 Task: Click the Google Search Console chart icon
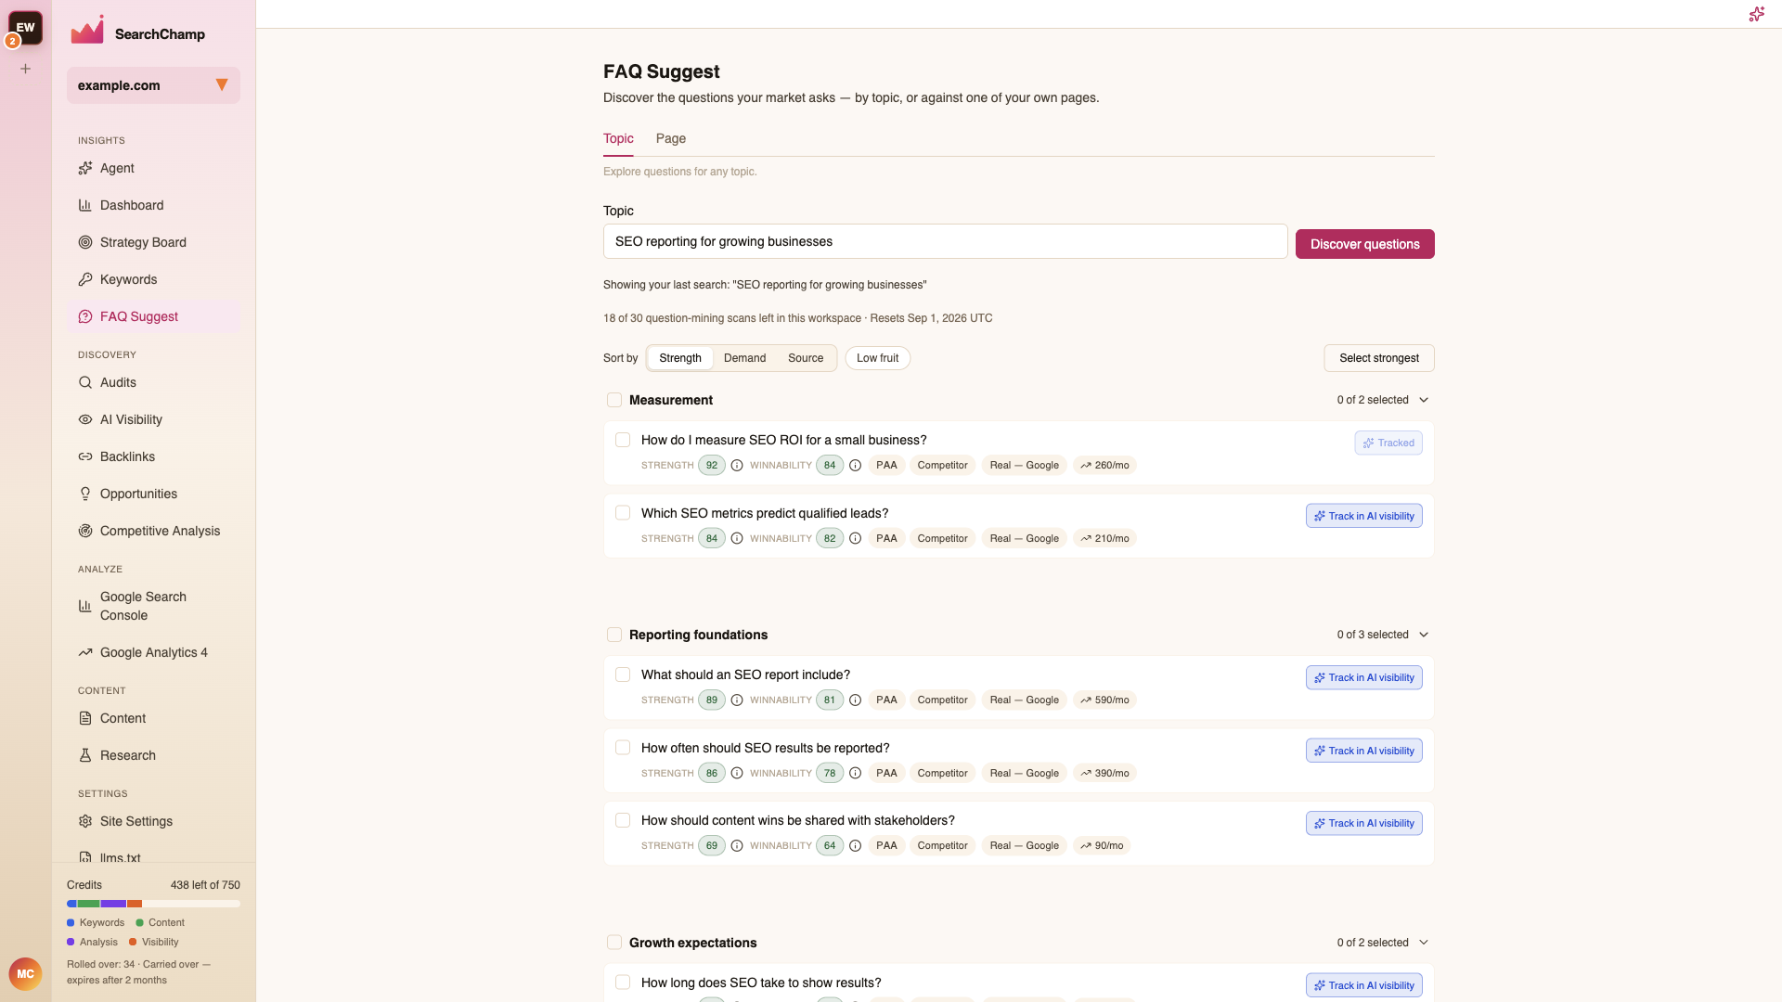pos(85,606)
